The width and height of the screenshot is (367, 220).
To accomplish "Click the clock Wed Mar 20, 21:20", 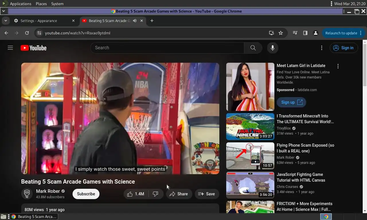I will tap(350, 4).
